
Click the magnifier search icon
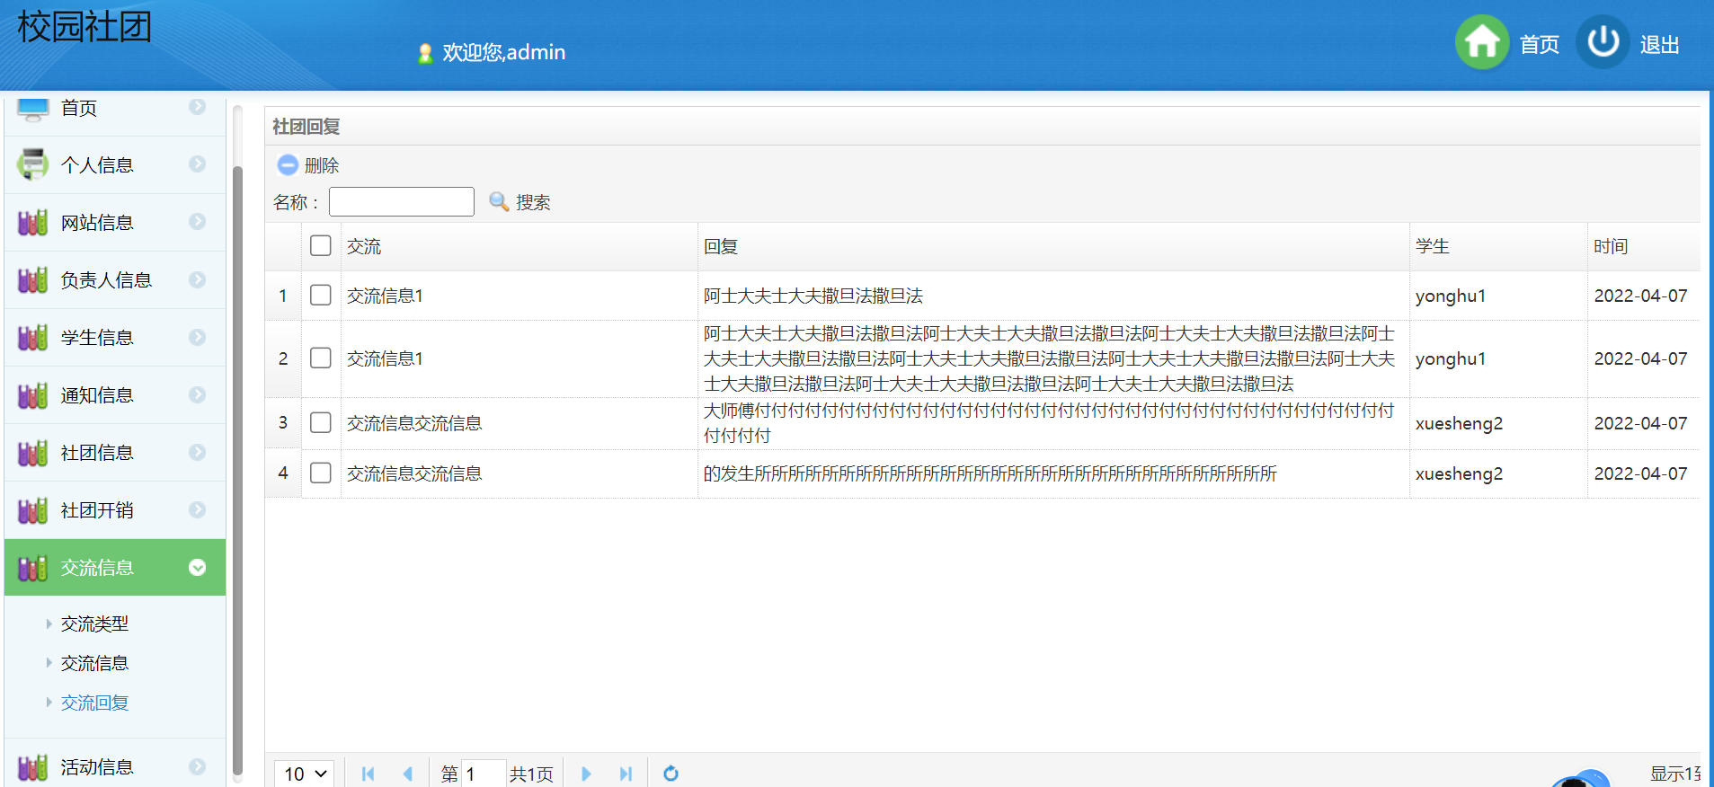point(499,201)
